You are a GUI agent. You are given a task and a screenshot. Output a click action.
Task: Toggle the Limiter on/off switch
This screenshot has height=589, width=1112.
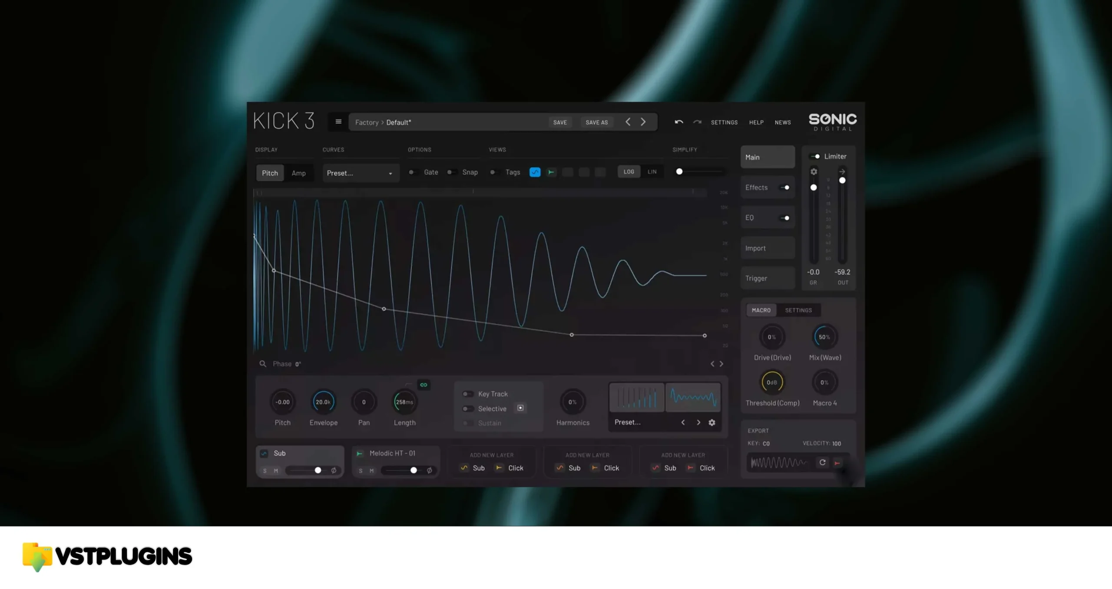tap(814, 156)
